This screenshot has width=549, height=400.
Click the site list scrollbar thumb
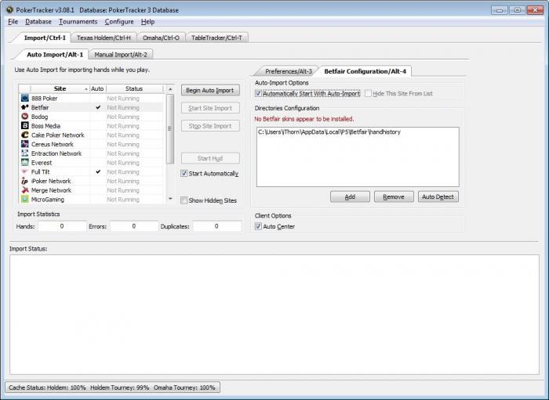click(x=170, y=128)
